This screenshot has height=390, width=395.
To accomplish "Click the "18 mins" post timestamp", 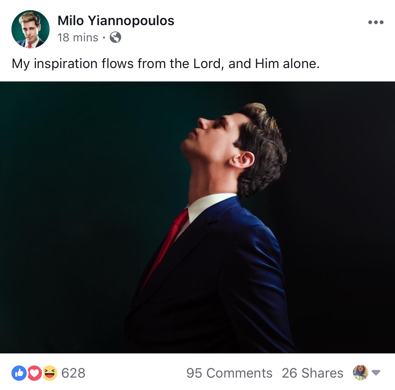I will (x=78, y=38).
